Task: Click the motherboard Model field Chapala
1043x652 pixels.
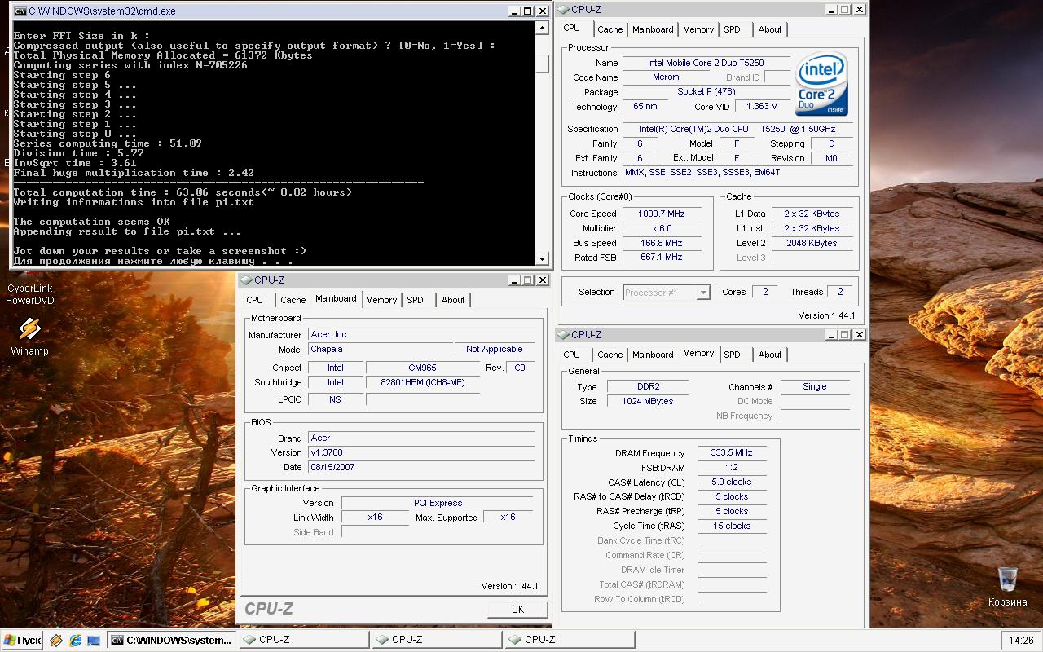Action: click(380, 349)
